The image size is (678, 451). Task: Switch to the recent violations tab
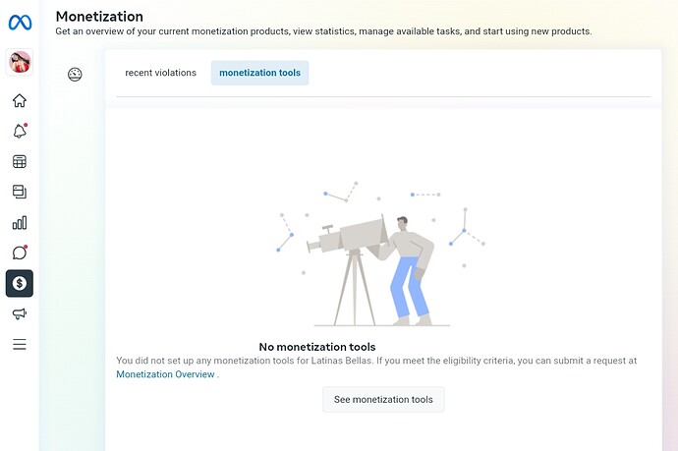(x=160, y=73)
